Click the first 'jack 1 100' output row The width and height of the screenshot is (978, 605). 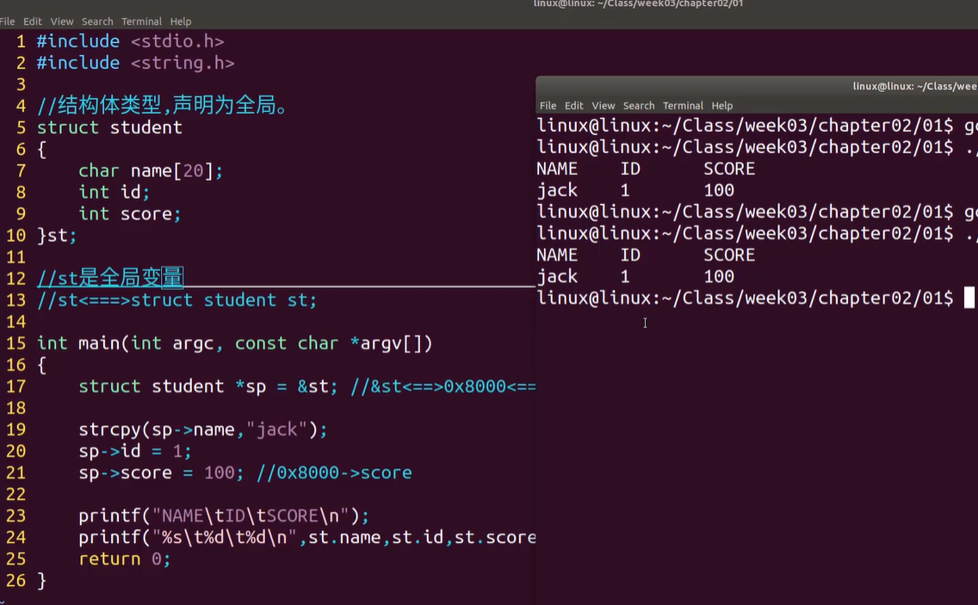[x=635, y=190]
